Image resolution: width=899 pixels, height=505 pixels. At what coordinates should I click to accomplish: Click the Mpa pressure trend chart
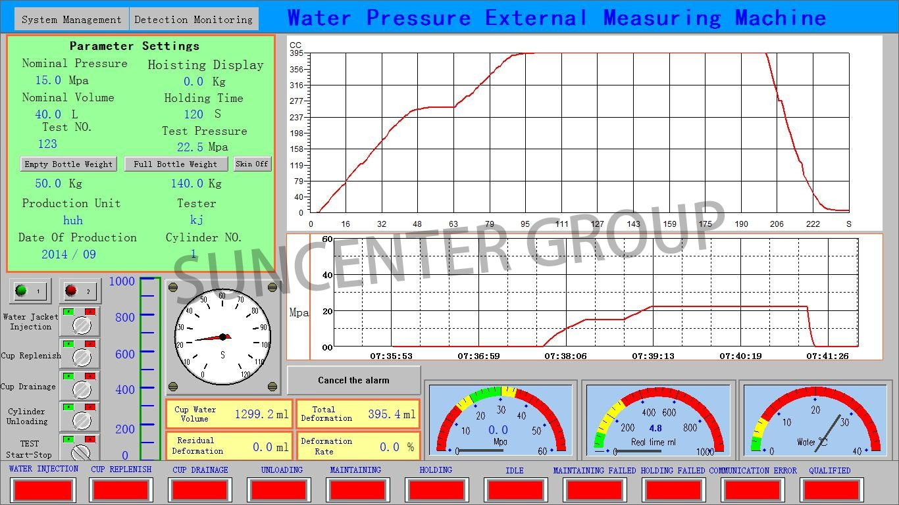point(584,297)
